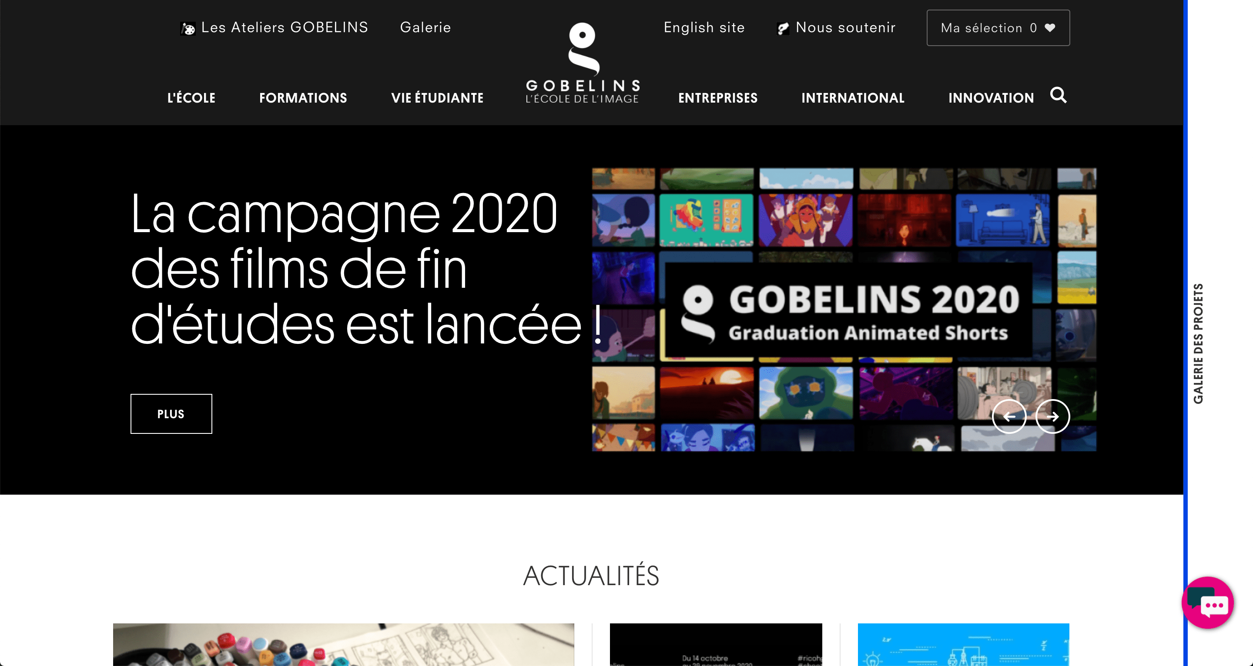Expand the VIE ÉTUDIANTE menu
The image size is (1253, 666).
tap(437, 98)
